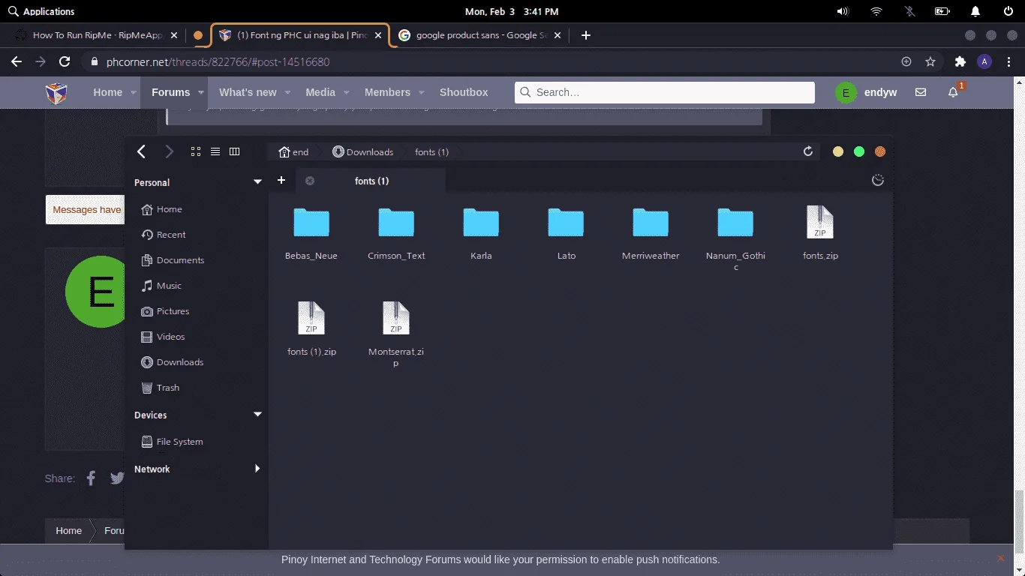Open Music in the sidebar
The height and width of the screenshot is (576, 1025).
coord(161,286)
